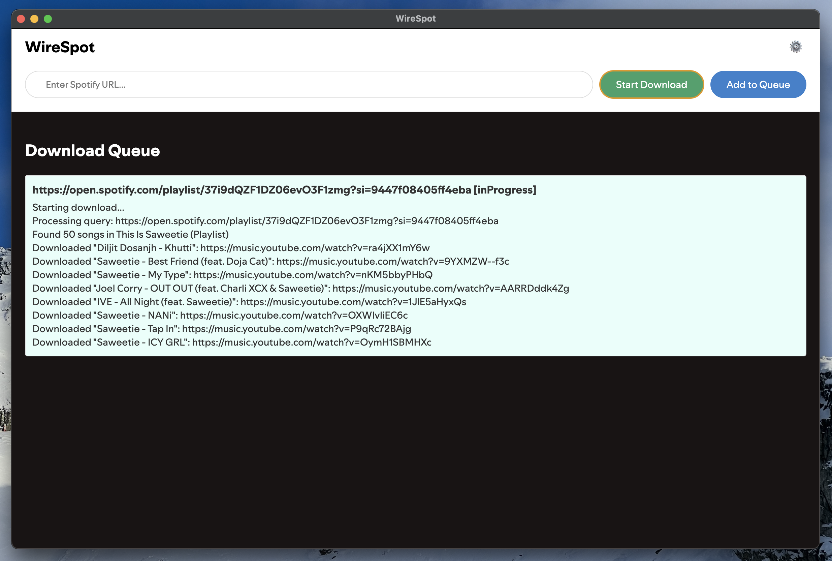Image resolution: width=832 pixels, height=561 pixels.
Task: Select the inProgress playlist queue item header
Action: [284, 190]
